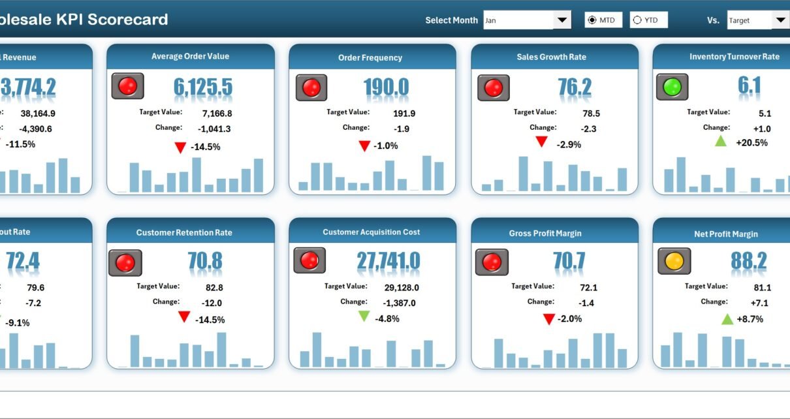Click green up arrow on Inventory Turnover Rate
Screen dimensions: 790x419
click(x=721, y=140)
